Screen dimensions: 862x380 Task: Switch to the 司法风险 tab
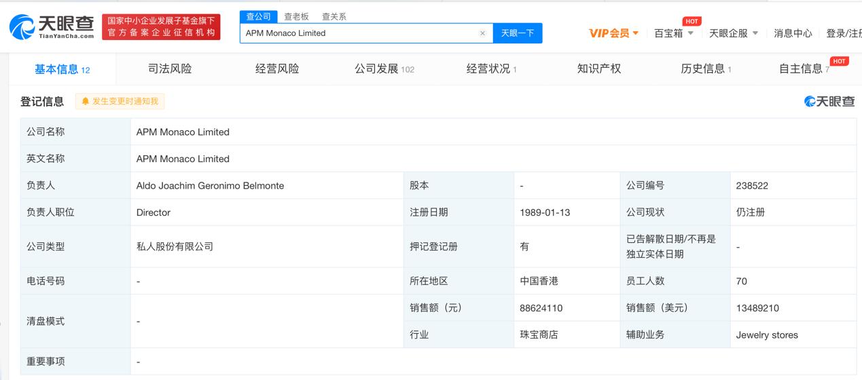170,69
